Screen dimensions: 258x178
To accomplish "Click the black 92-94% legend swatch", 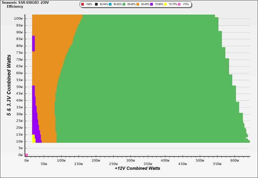I will tap(96, 4).
